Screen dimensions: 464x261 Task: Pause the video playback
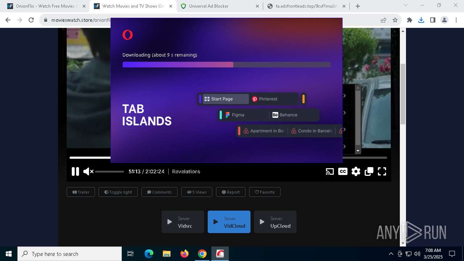click(75, 171)
